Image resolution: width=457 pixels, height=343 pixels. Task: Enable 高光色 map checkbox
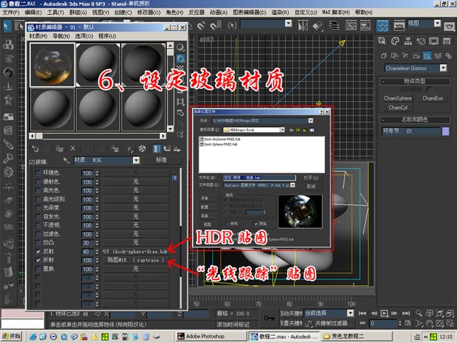(38, 190)
